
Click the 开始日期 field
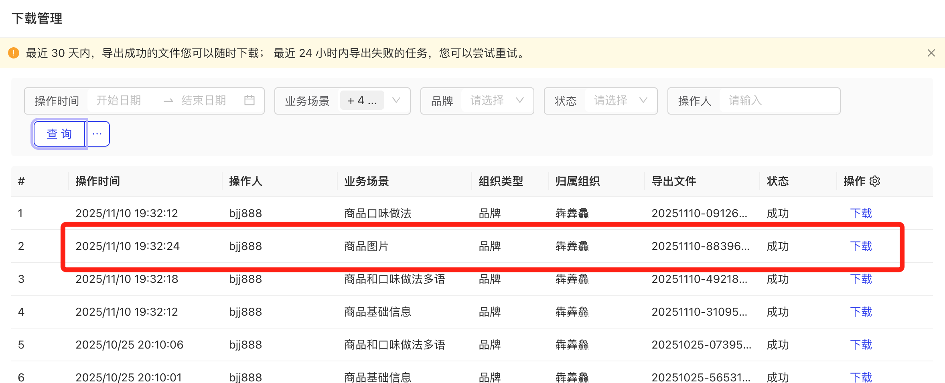(x=119, y=100)
